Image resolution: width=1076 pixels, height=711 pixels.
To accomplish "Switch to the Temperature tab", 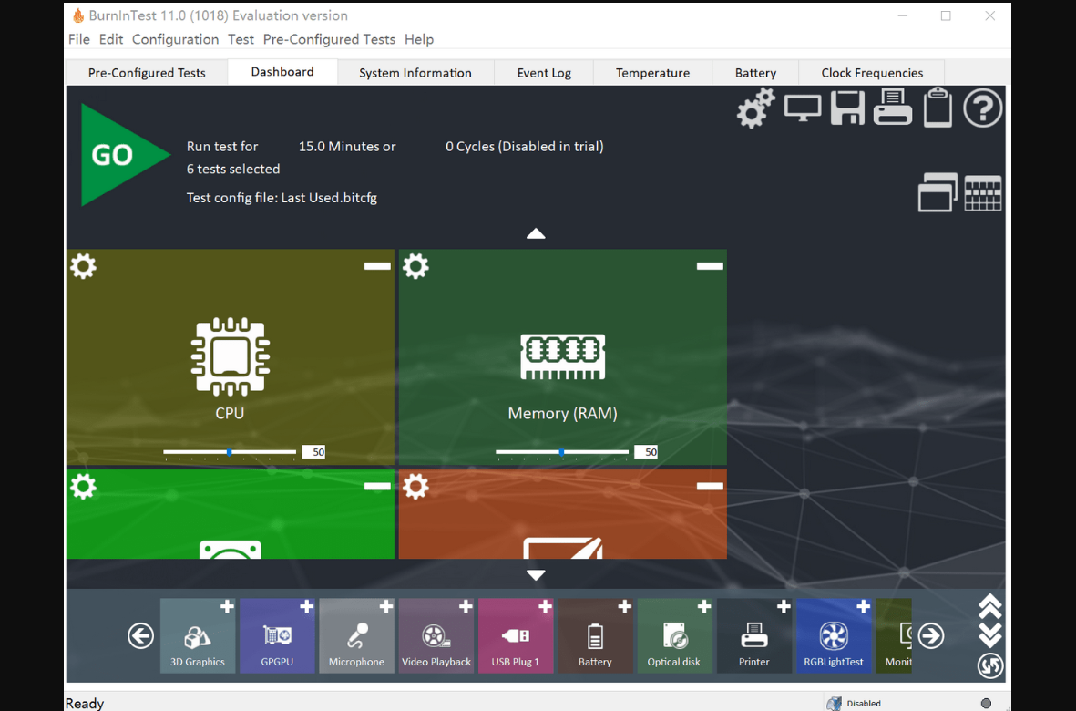I will (652, 73).
